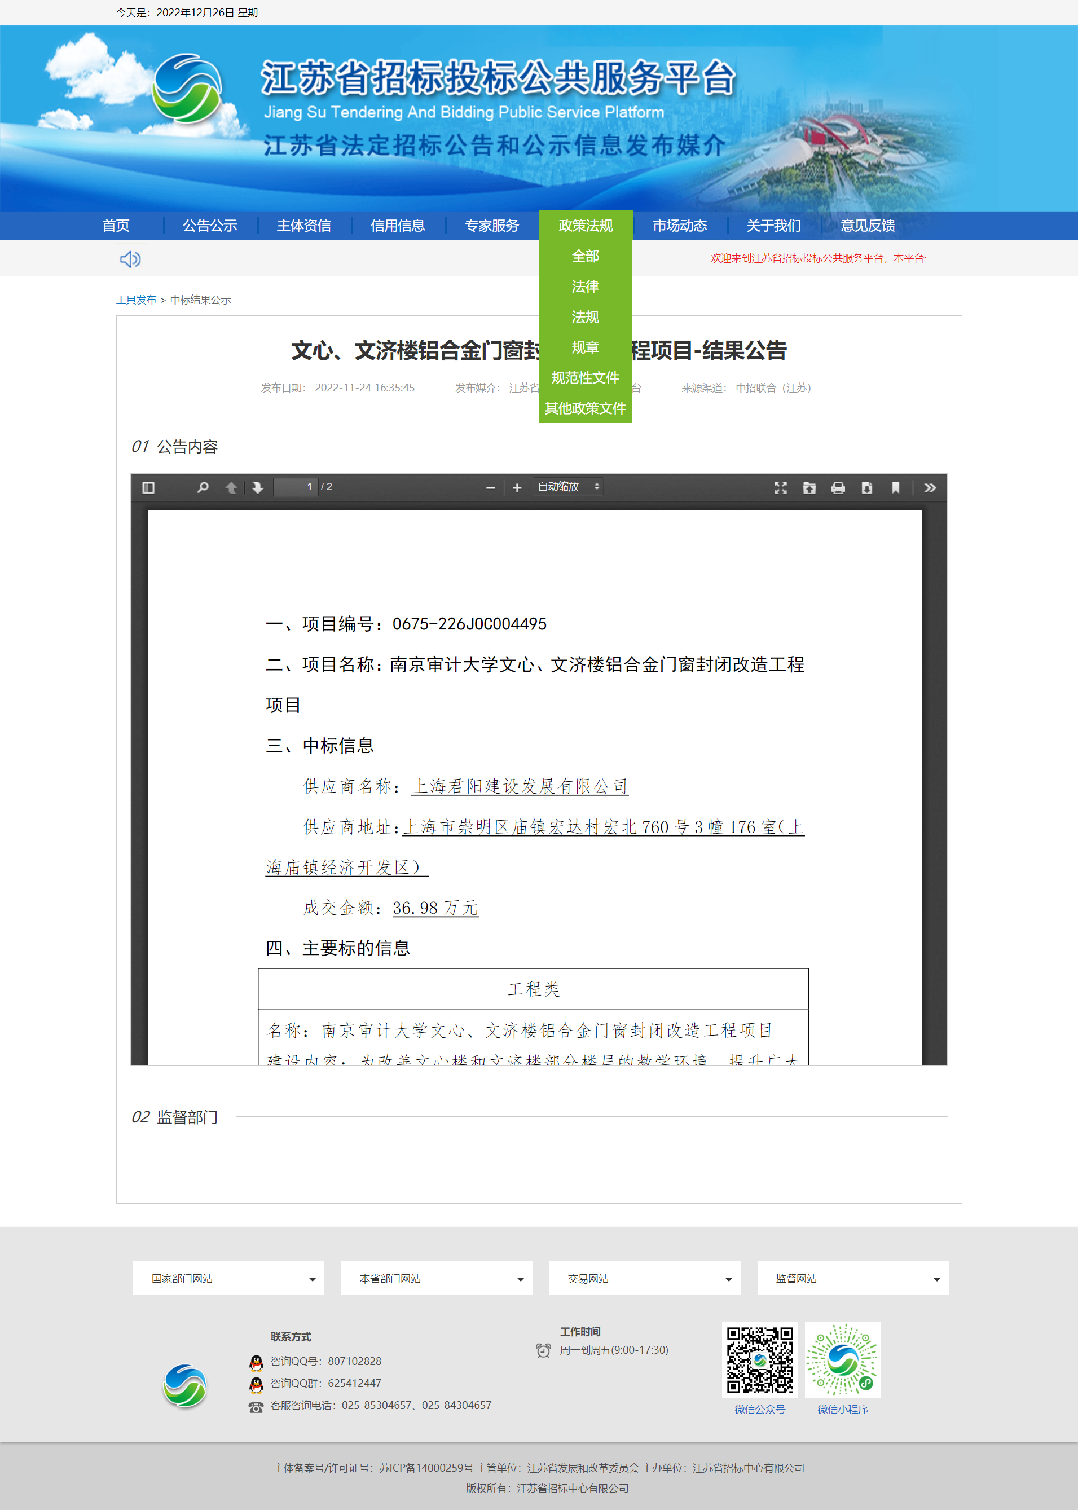Open the 市场动态 nav item

680,226
